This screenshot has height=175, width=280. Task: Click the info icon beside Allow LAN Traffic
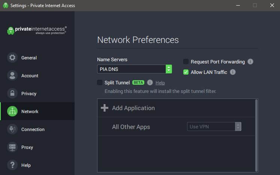point(233,72)
